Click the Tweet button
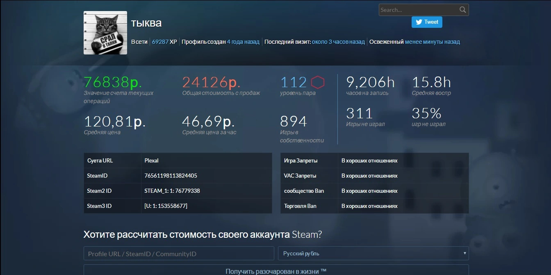Viewport: 551px width, 275px height. click(427, 22)
